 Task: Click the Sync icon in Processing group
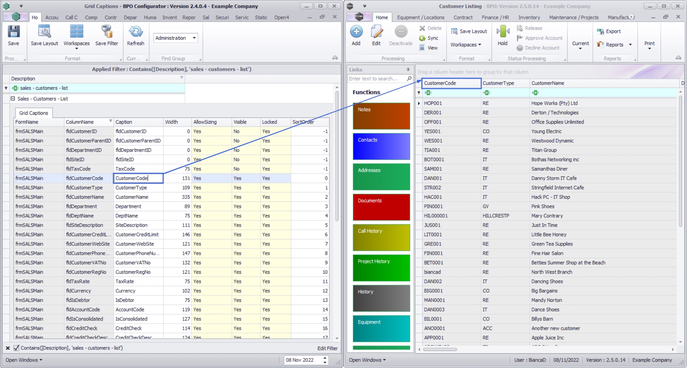(423, 38)
